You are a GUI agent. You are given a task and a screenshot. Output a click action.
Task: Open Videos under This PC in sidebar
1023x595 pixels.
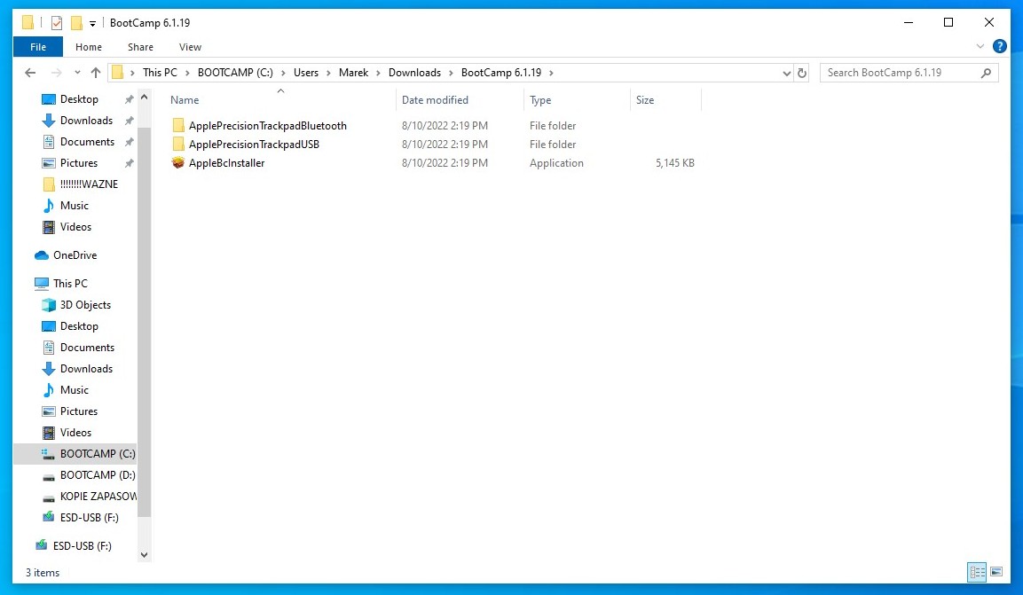[75, 433]
